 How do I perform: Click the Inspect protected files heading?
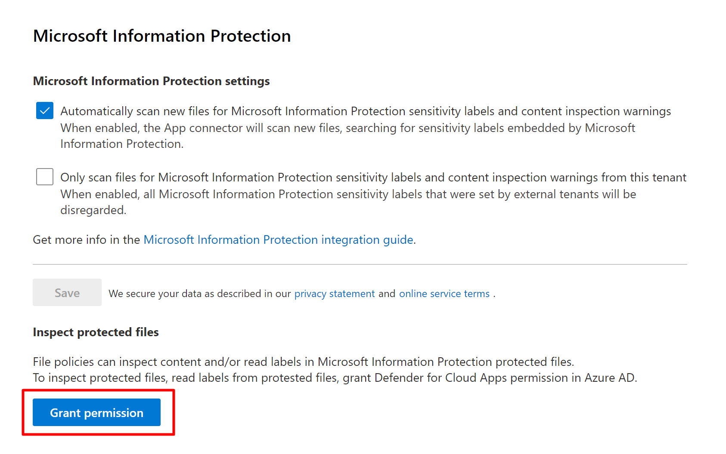point(96,332)
